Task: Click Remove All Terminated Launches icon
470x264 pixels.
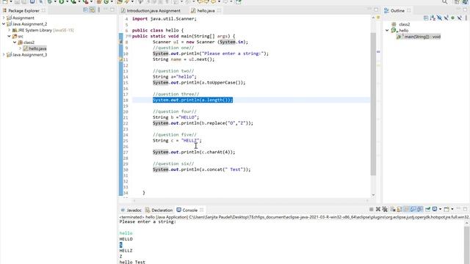Action: pos(385,209)
